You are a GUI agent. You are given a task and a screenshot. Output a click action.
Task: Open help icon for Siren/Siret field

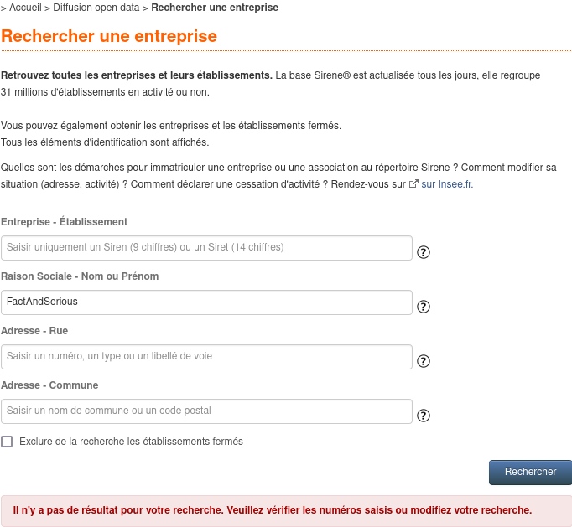click(x=424, y=252)
